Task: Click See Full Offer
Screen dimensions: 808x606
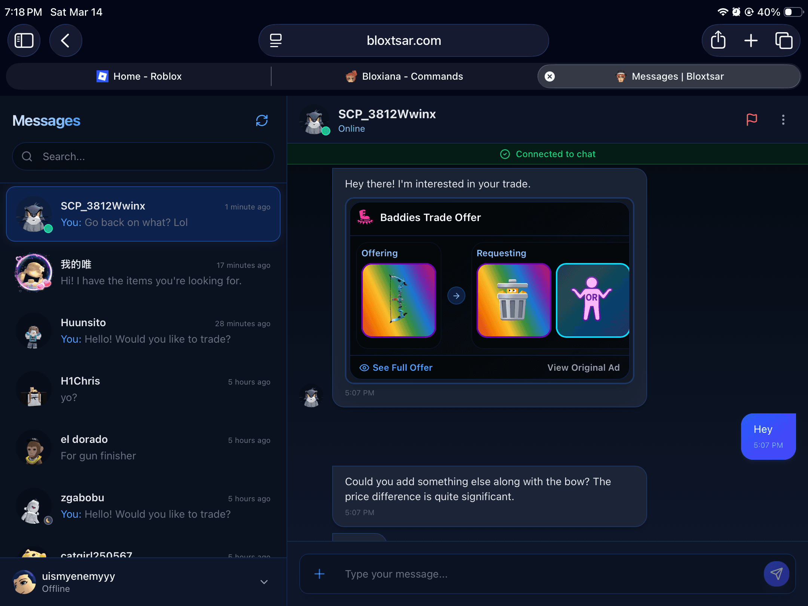Action: click(x=396, y=368)
